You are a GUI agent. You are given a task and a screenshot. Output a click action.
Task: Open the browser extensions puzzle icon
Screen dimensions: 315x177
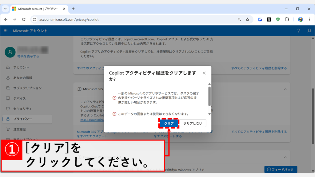coord(287,19)
